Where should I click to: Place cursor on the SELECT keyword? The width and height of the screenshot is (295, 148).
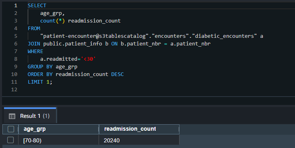(x=37, y=6)
